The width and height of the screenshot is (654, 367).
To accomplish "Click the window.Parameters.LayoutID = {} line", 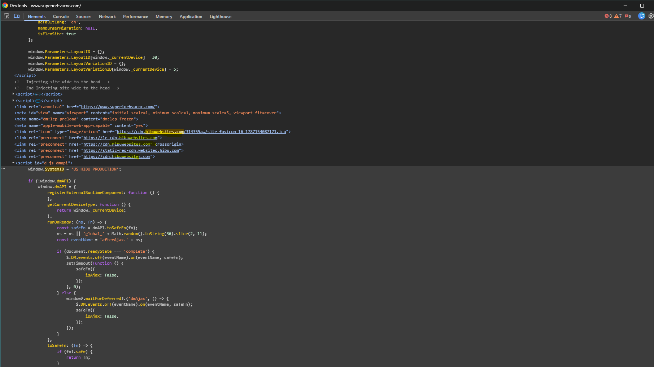I will [66, 52].
